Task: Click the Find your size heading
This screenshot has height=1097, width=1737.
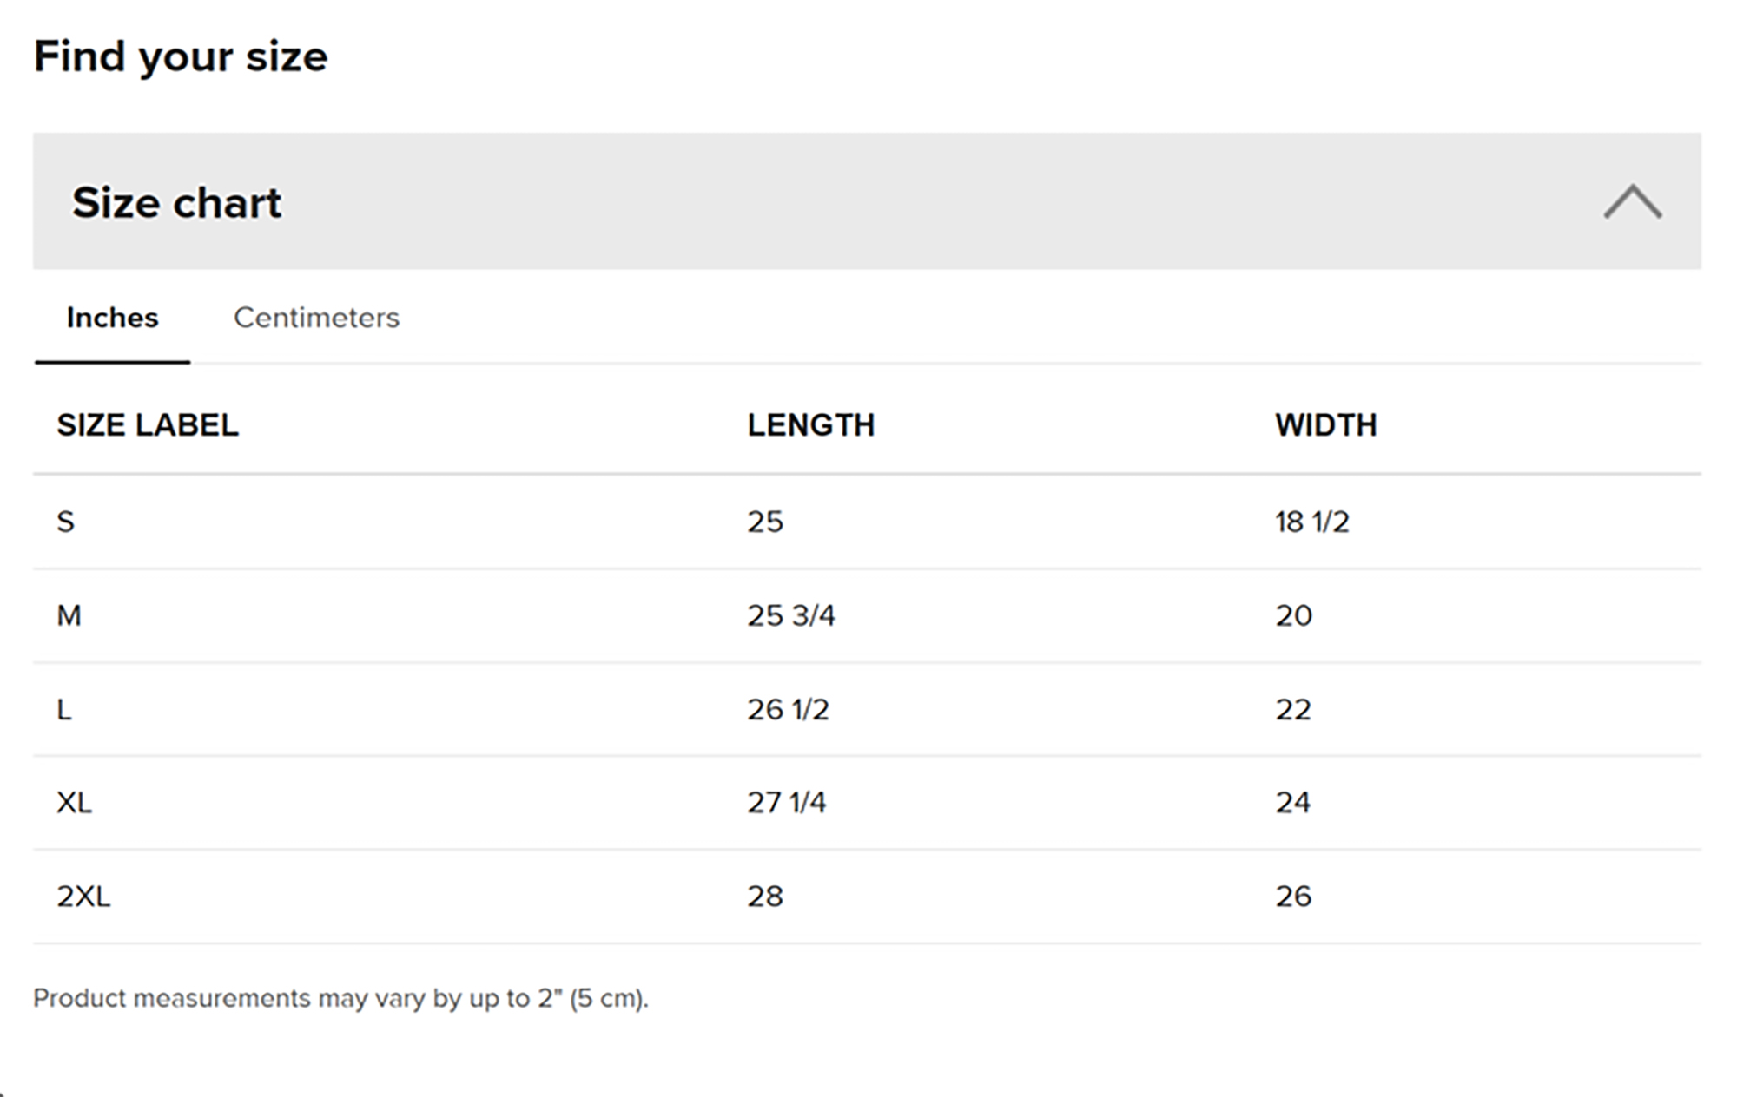Action: pos(181,57)
